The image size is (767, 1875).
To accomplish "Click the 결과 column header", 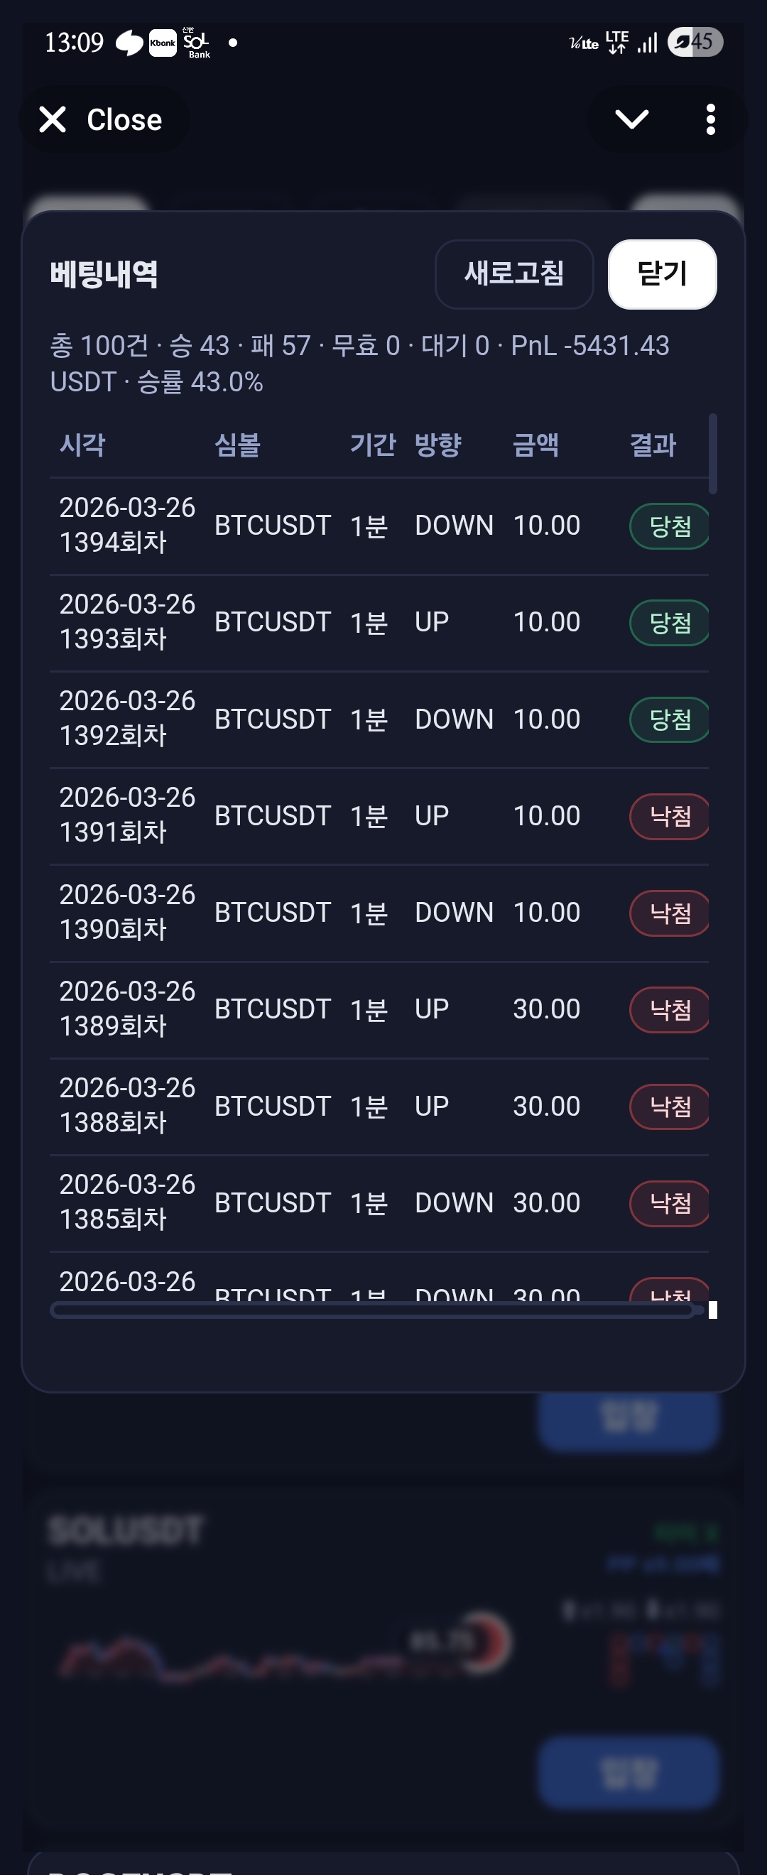I will 652,445.
